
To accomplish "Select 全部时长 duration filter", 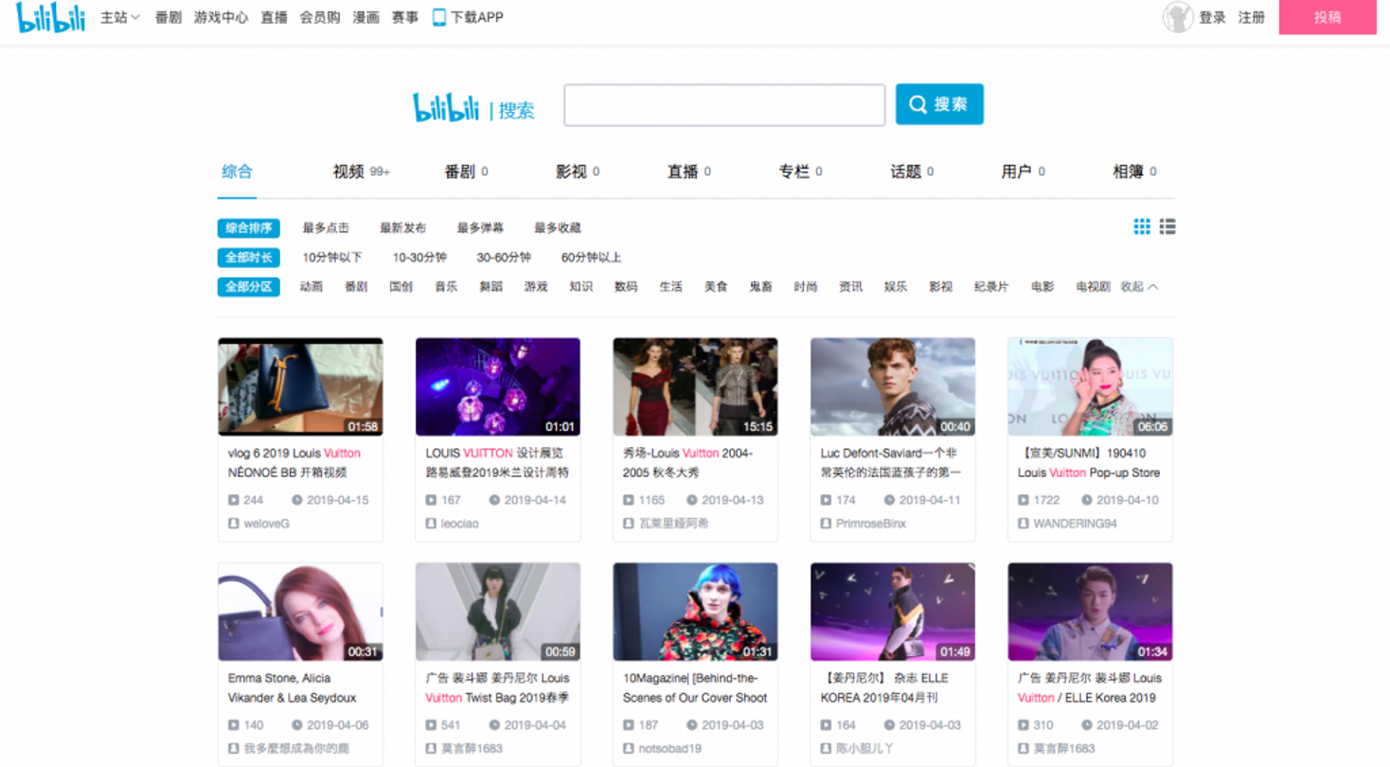I will click(x=248, y=258).
